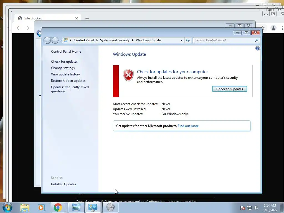Click Check for updates for your computer heading

[x=173, y=72]
